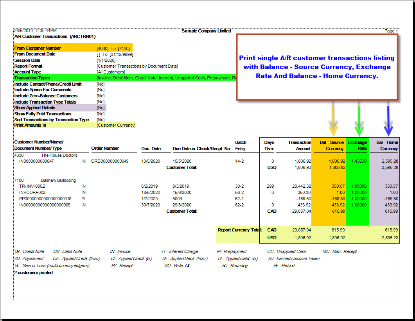
Task: Click transaction amount 28,442.32
Action: coord(302,186)
